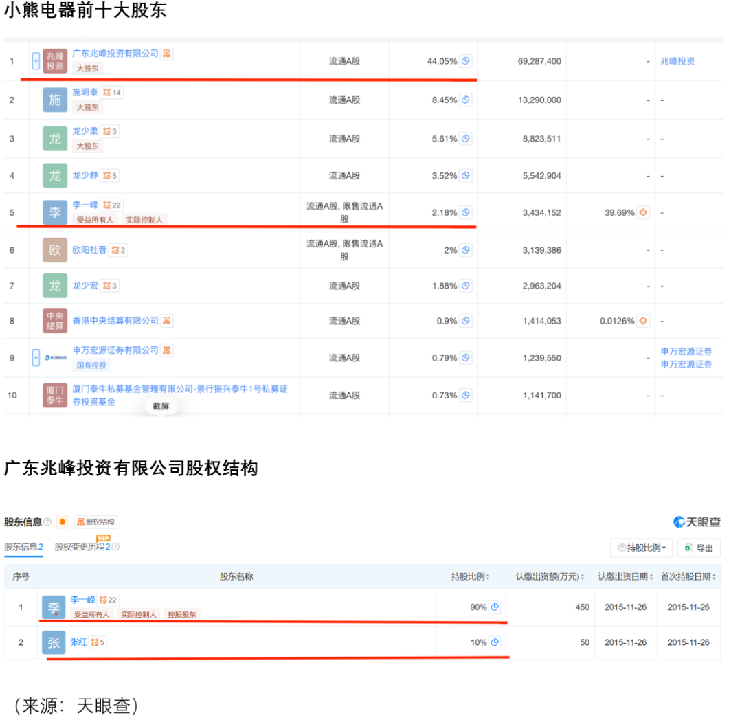Click pie chart icon next to 44.05%

pyautogui.click(x=466, y=61)
